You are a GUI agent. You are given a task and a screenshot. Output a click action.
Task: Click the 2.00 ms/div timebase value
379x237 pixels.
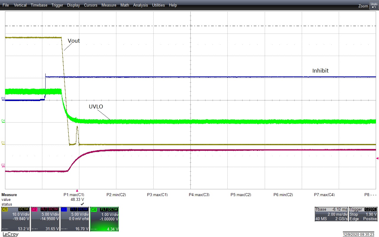(337, 214)
